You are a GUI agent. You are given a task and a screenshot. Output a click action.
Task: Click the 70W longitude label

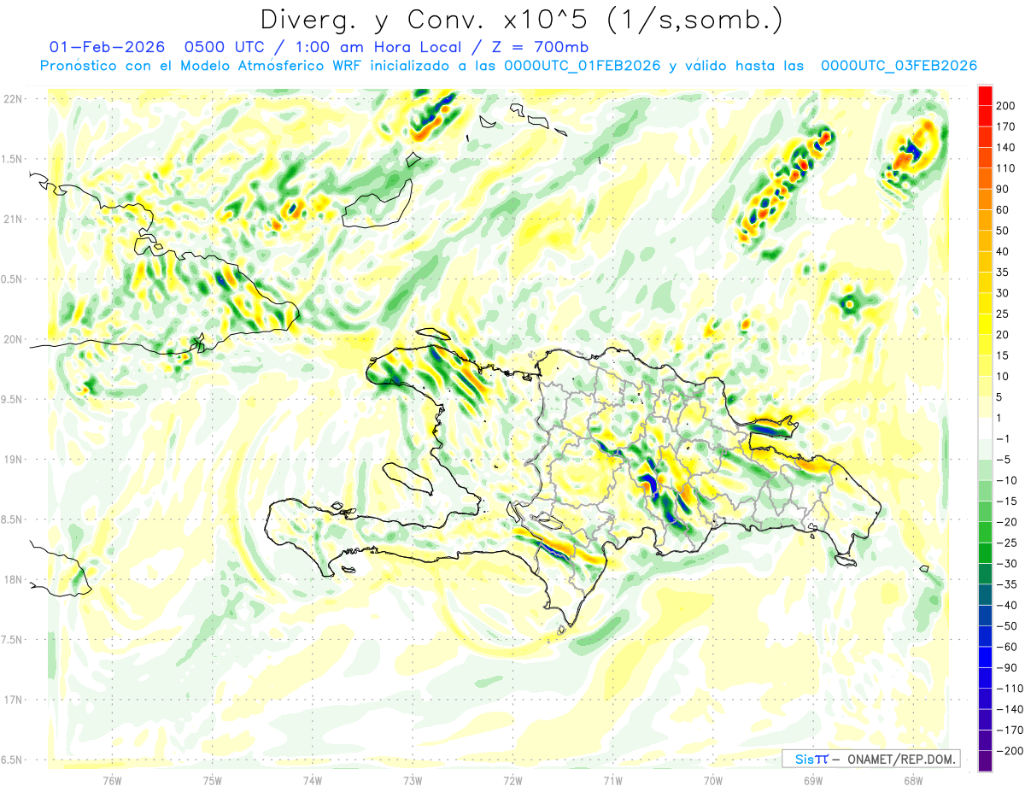coord(712,781)
